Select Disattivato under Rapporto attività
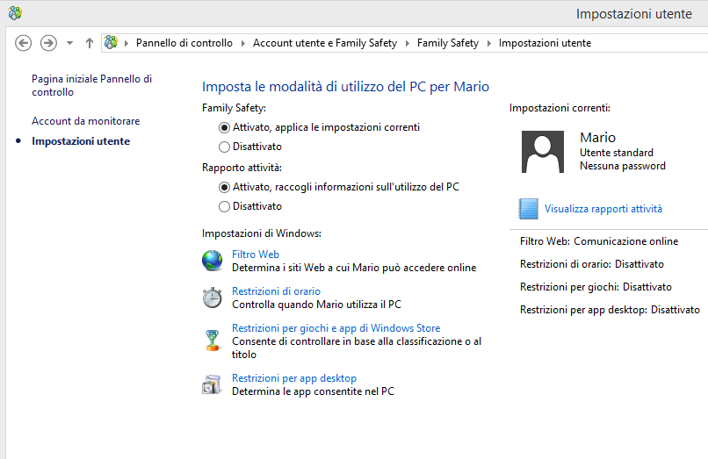Screen dimensions: 708x459 (250, 206)
